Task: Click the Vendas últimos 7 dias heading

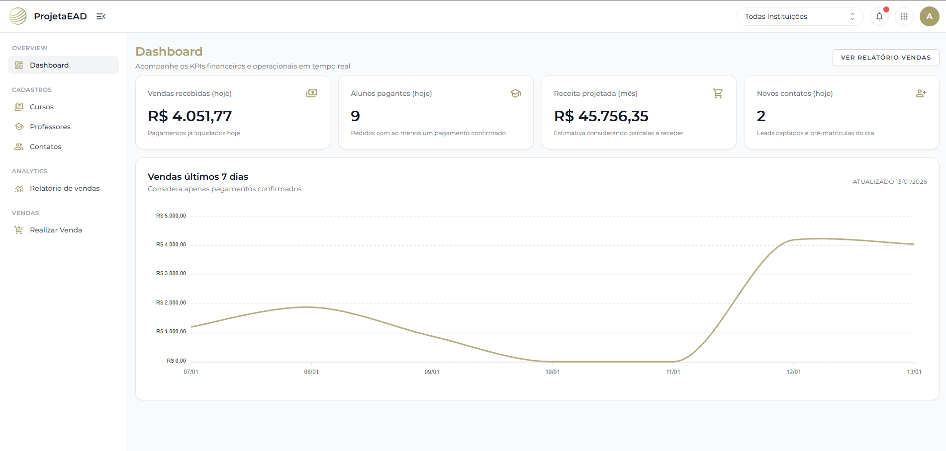Action: click(x=198, y=177)
